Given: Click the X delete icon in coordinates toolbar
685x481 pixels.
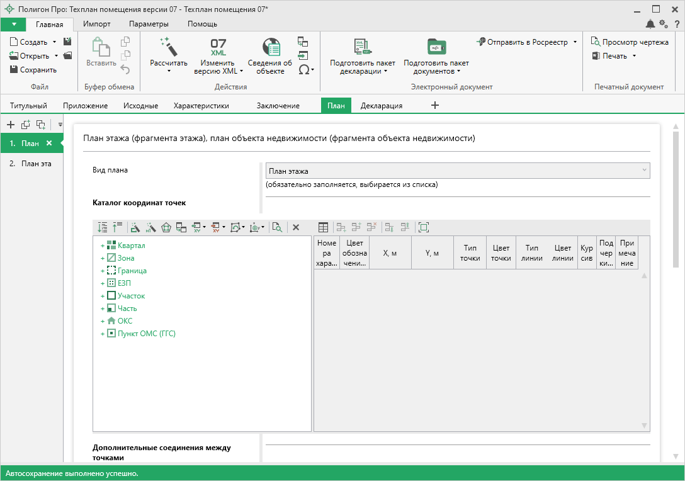Looking at the screenshot, I should tap(296, 227).
